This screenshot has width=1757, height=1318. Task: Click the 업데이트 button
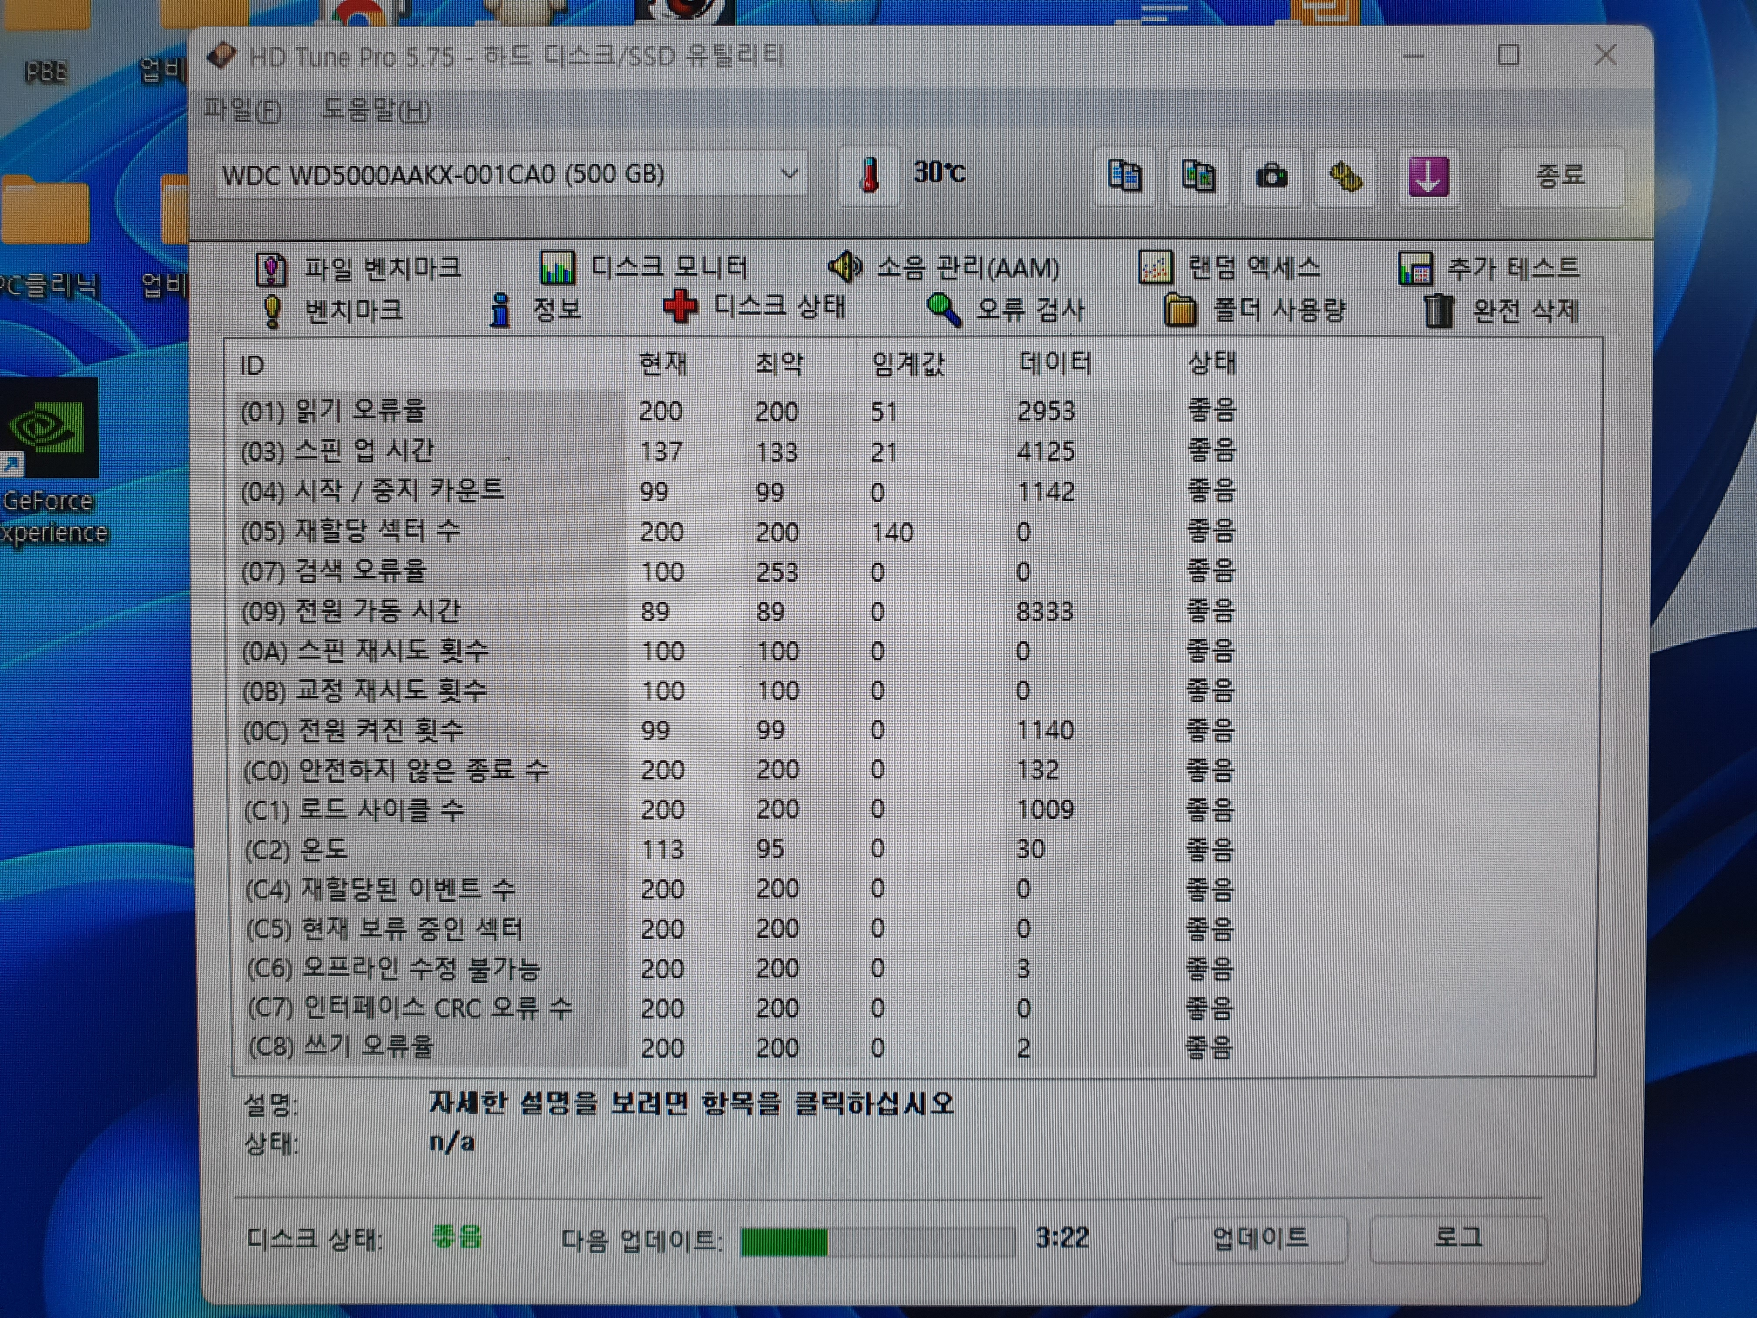tap(1260, 1239)
